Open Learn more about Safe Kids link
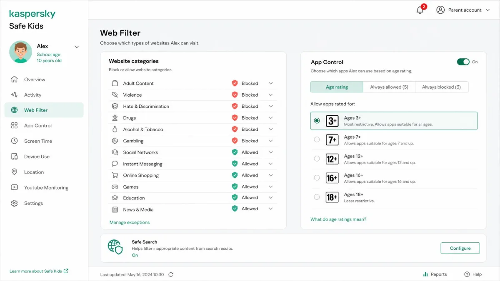 click(39, 271)
